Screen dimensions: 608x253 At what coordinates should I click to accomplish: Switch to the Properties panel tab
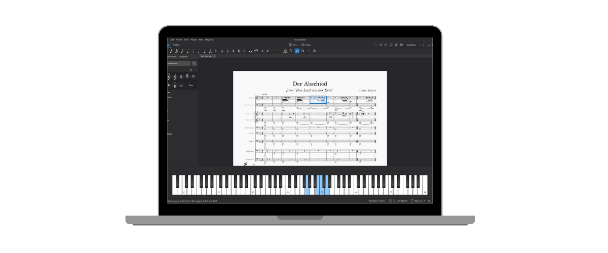183,57
